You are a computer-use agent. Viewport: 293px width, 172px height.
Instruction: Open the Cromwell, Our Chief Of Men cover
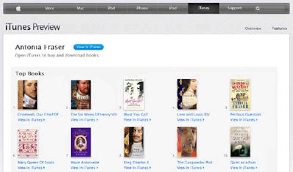(28, 94)
